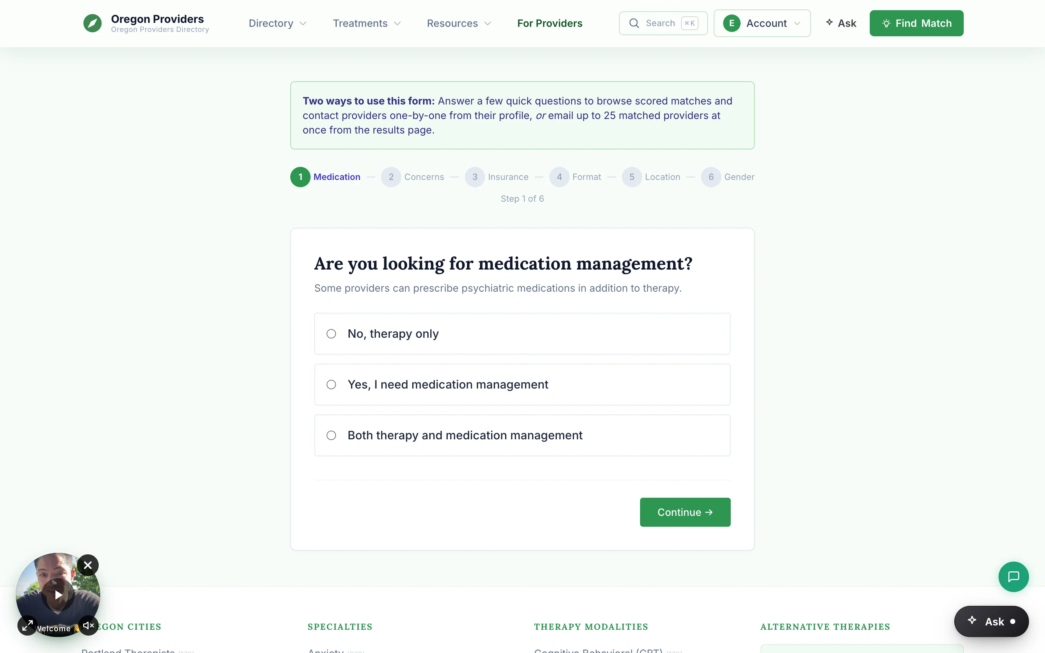Open the For Providers page
Image resolution: width=1045 pixels, height=653 pixels.
(x=550, y=23)
